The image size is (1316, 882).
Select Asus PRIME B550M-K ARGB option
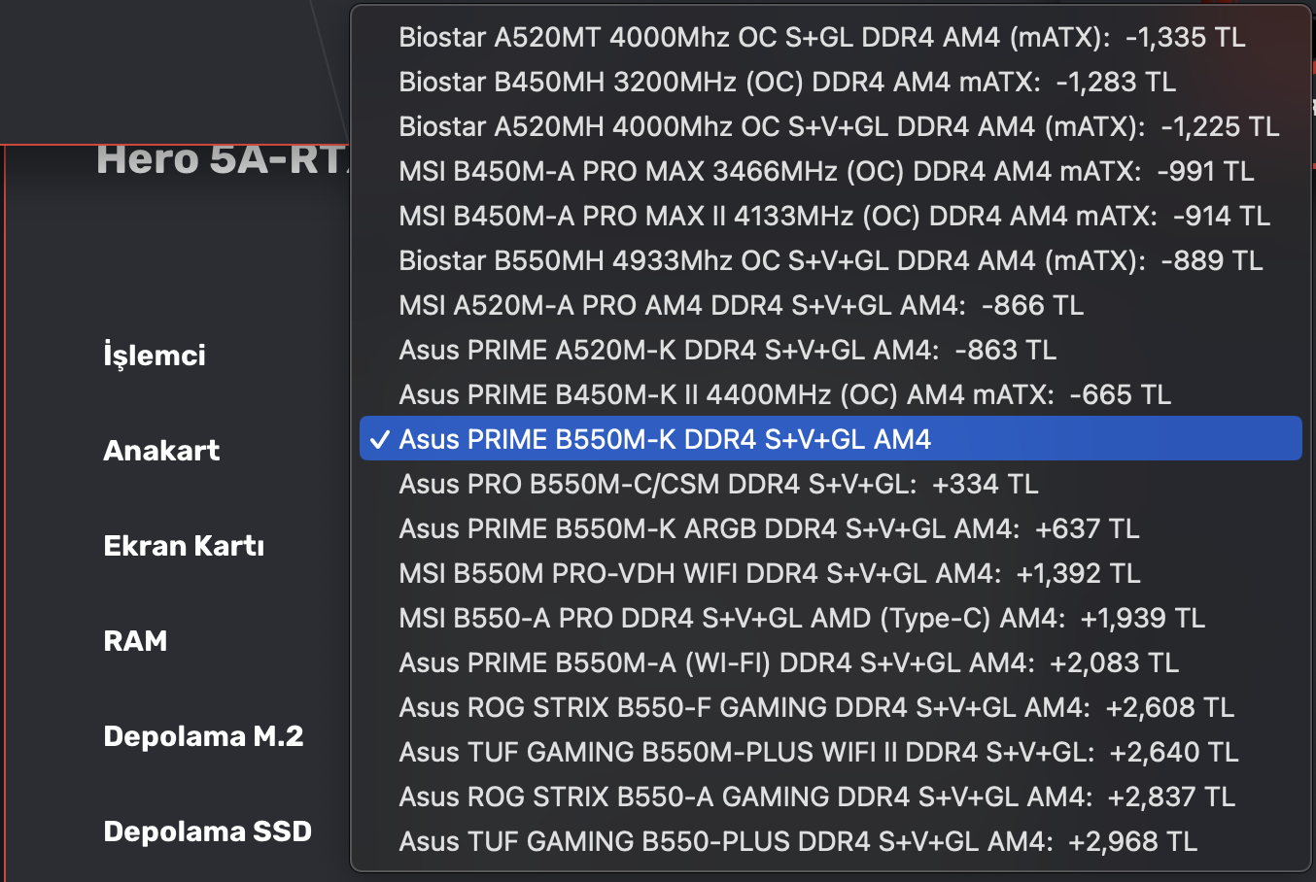pos(769,528)
